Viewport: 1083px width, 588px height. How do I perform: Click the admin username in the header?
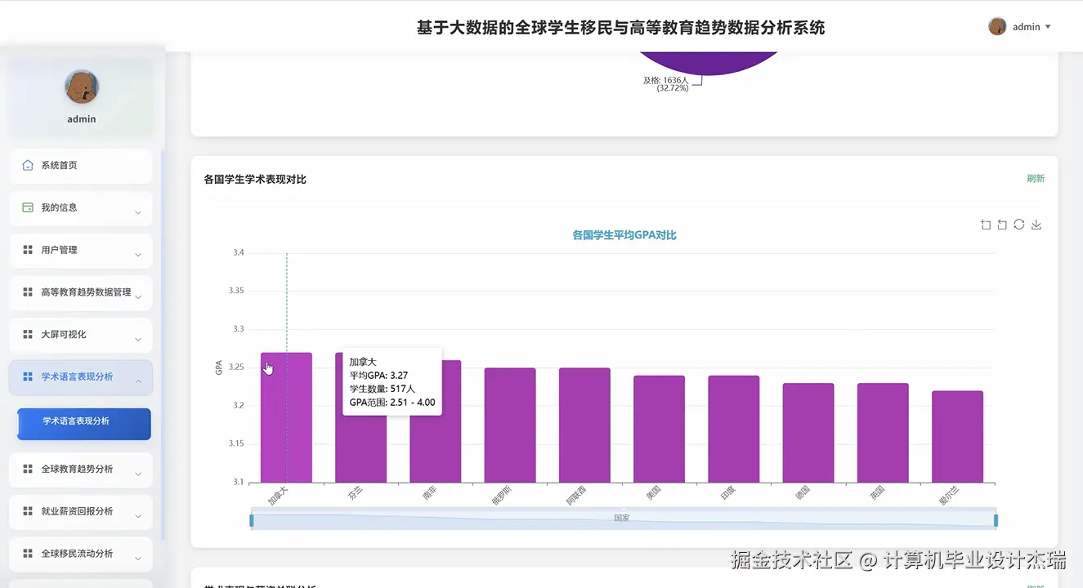click(x=1027, y=27)
